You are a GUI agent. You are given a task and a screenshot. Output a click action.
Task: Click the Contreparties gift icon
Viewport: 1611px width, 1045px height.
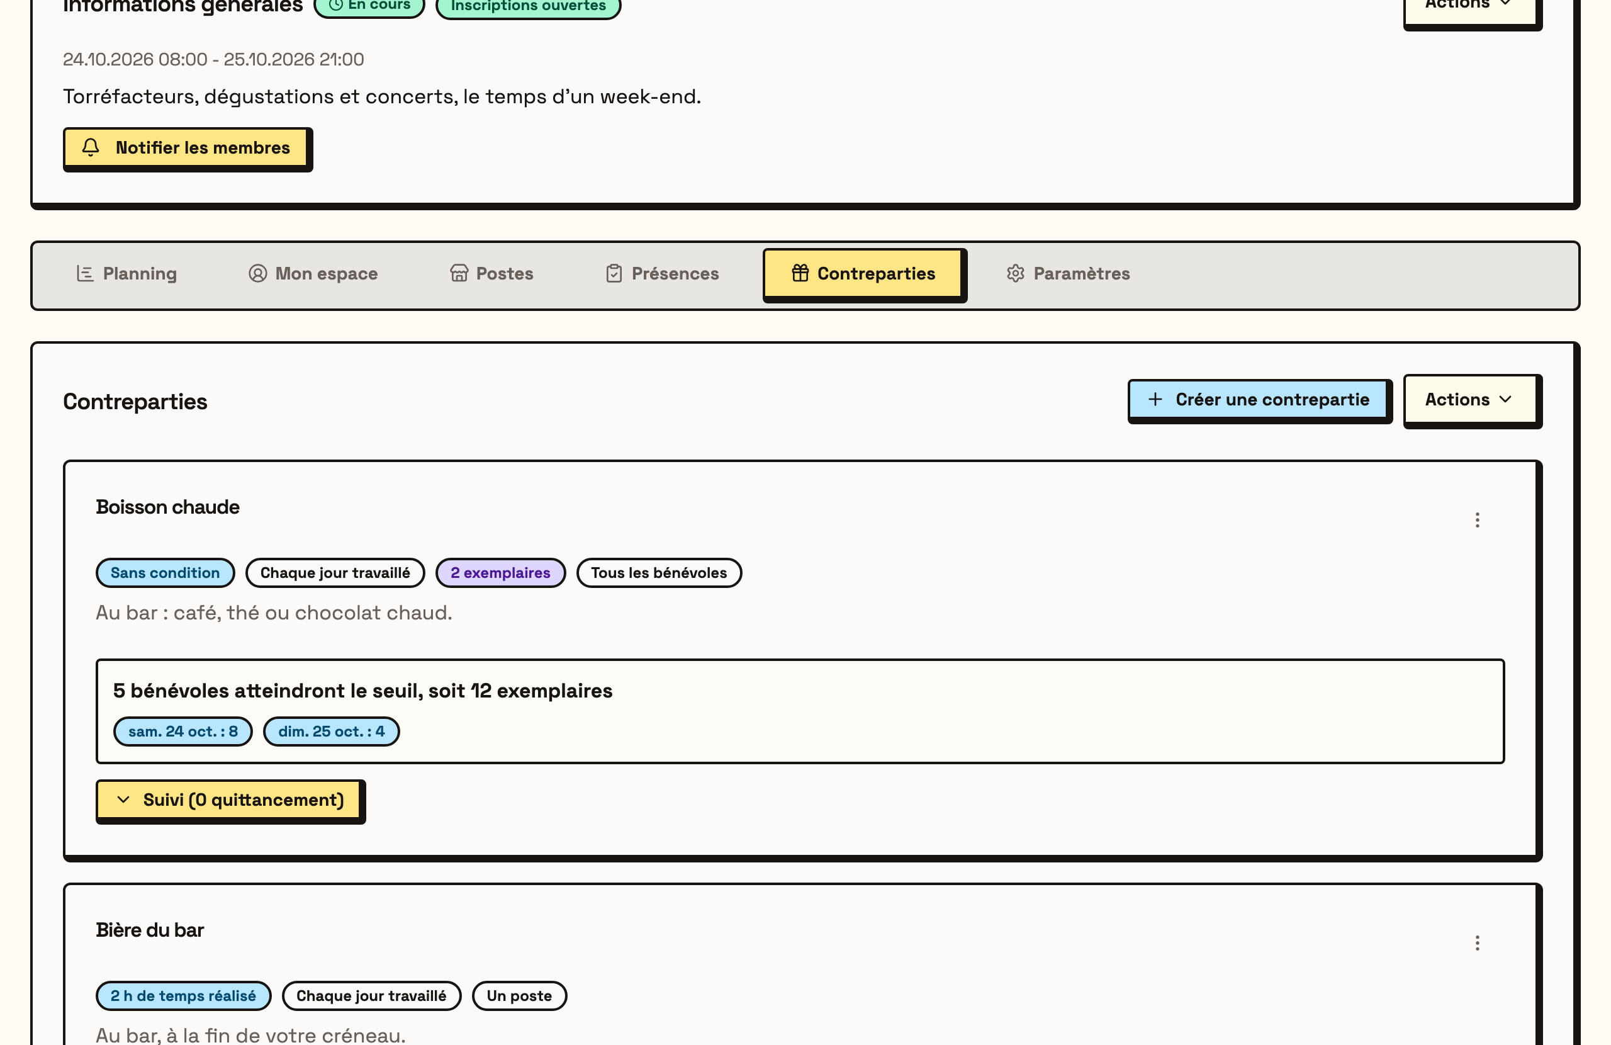(800, 273)
